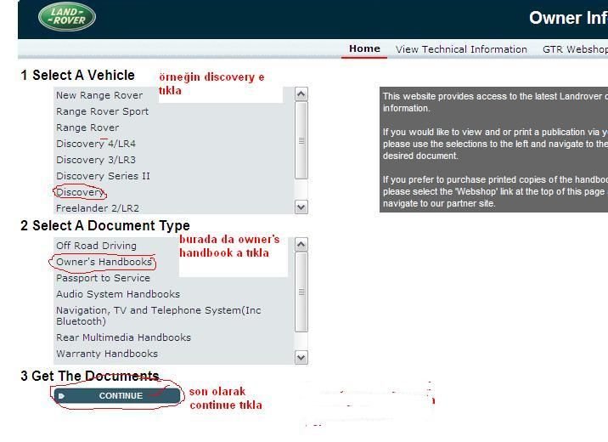Choose Discovery 4/LR4 vehicle
The width and height of the screenshot is (608, 442).
(x=95, y=144)
